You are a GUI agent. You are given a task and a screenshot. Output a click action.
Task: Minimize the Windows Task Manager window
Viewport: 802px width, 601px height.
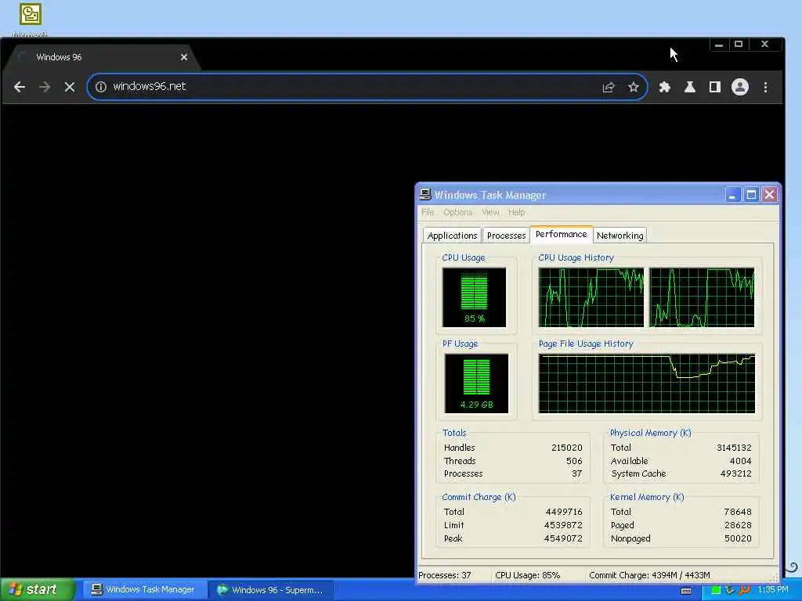(x=732, y=195)
